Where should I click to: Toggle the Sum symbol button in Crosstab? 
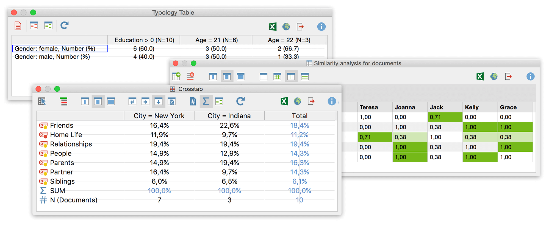point(206,101)
